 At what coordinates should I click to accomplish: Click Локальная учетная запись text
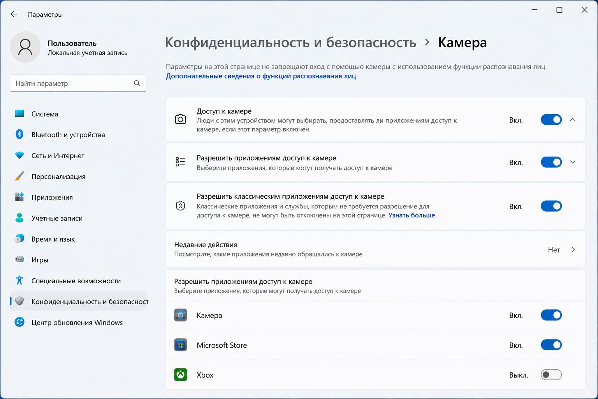(x=87, y=53)
